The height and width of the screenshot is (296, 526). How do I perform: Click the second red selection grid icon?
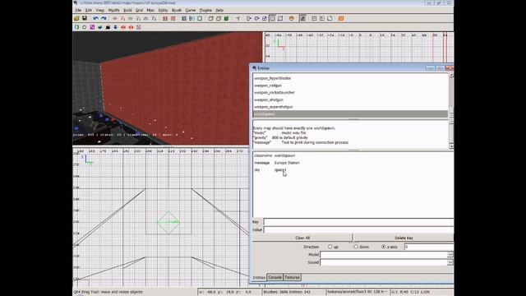coord(173,18)
